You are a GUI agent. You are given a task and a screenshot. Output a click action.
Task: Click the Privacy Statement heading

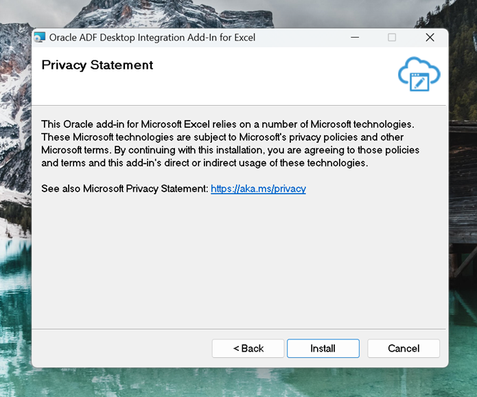pyautogui.click(x=97, y=65)
